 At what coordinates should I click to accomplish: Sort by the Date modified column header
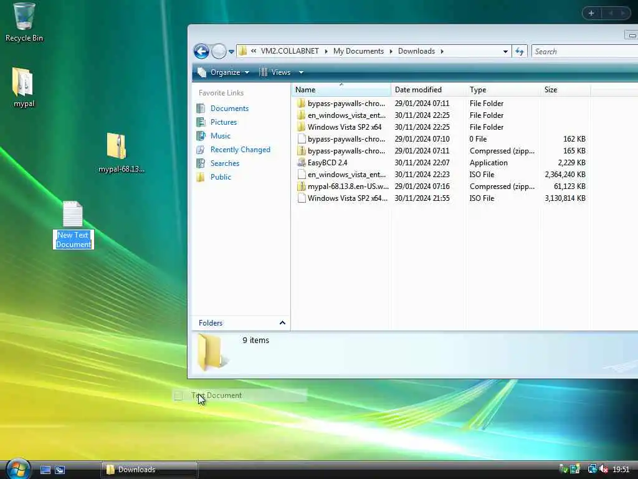429,90
